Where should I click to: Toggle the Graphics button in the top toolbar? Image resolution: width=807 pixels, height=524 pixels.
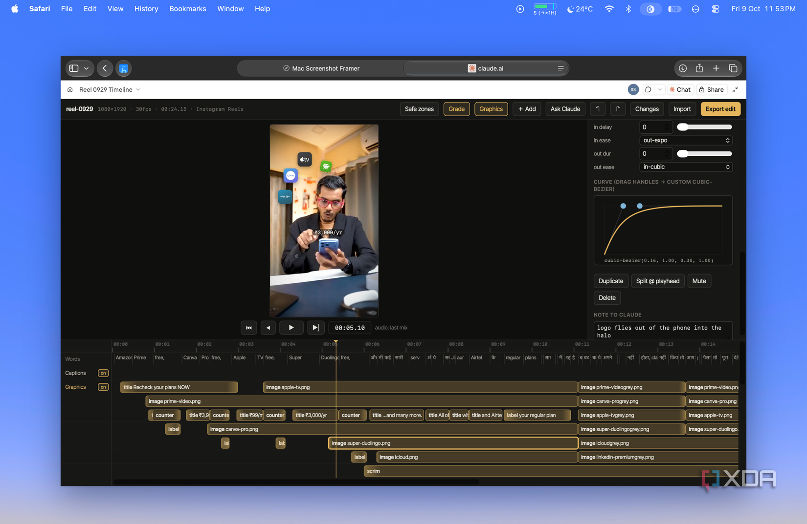point(491,109)
